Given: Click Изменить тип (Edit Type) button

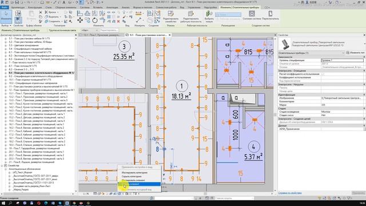Looking at the screenshot, I should [356, 53].
